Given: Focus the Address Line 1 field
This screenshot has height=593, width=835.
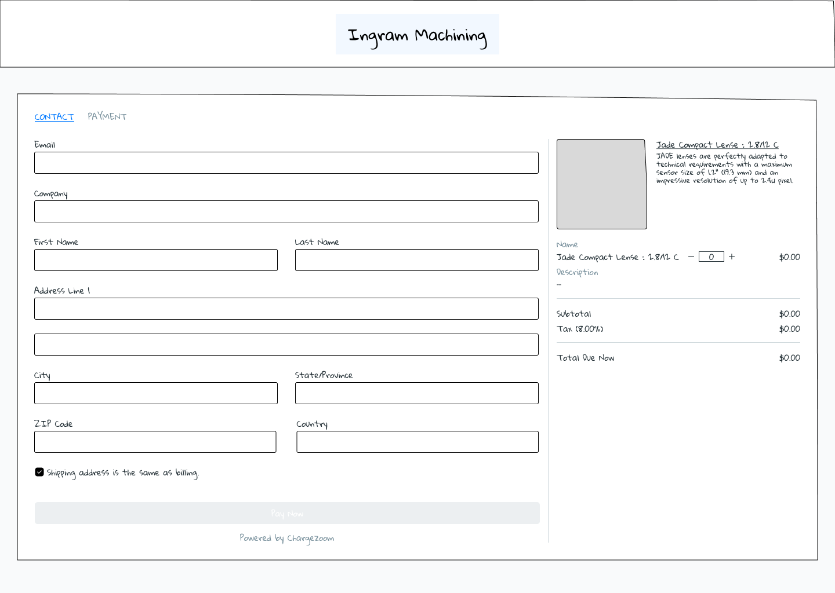Looking at the screenshot, I should coord(286,309).
